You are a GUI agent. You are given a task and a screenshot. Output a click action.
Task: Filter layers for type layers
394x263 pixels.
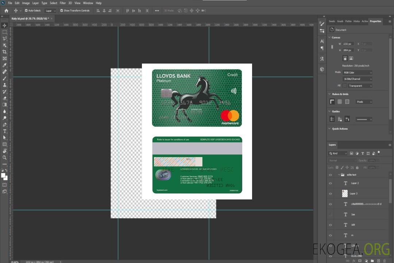click(363, 153)
